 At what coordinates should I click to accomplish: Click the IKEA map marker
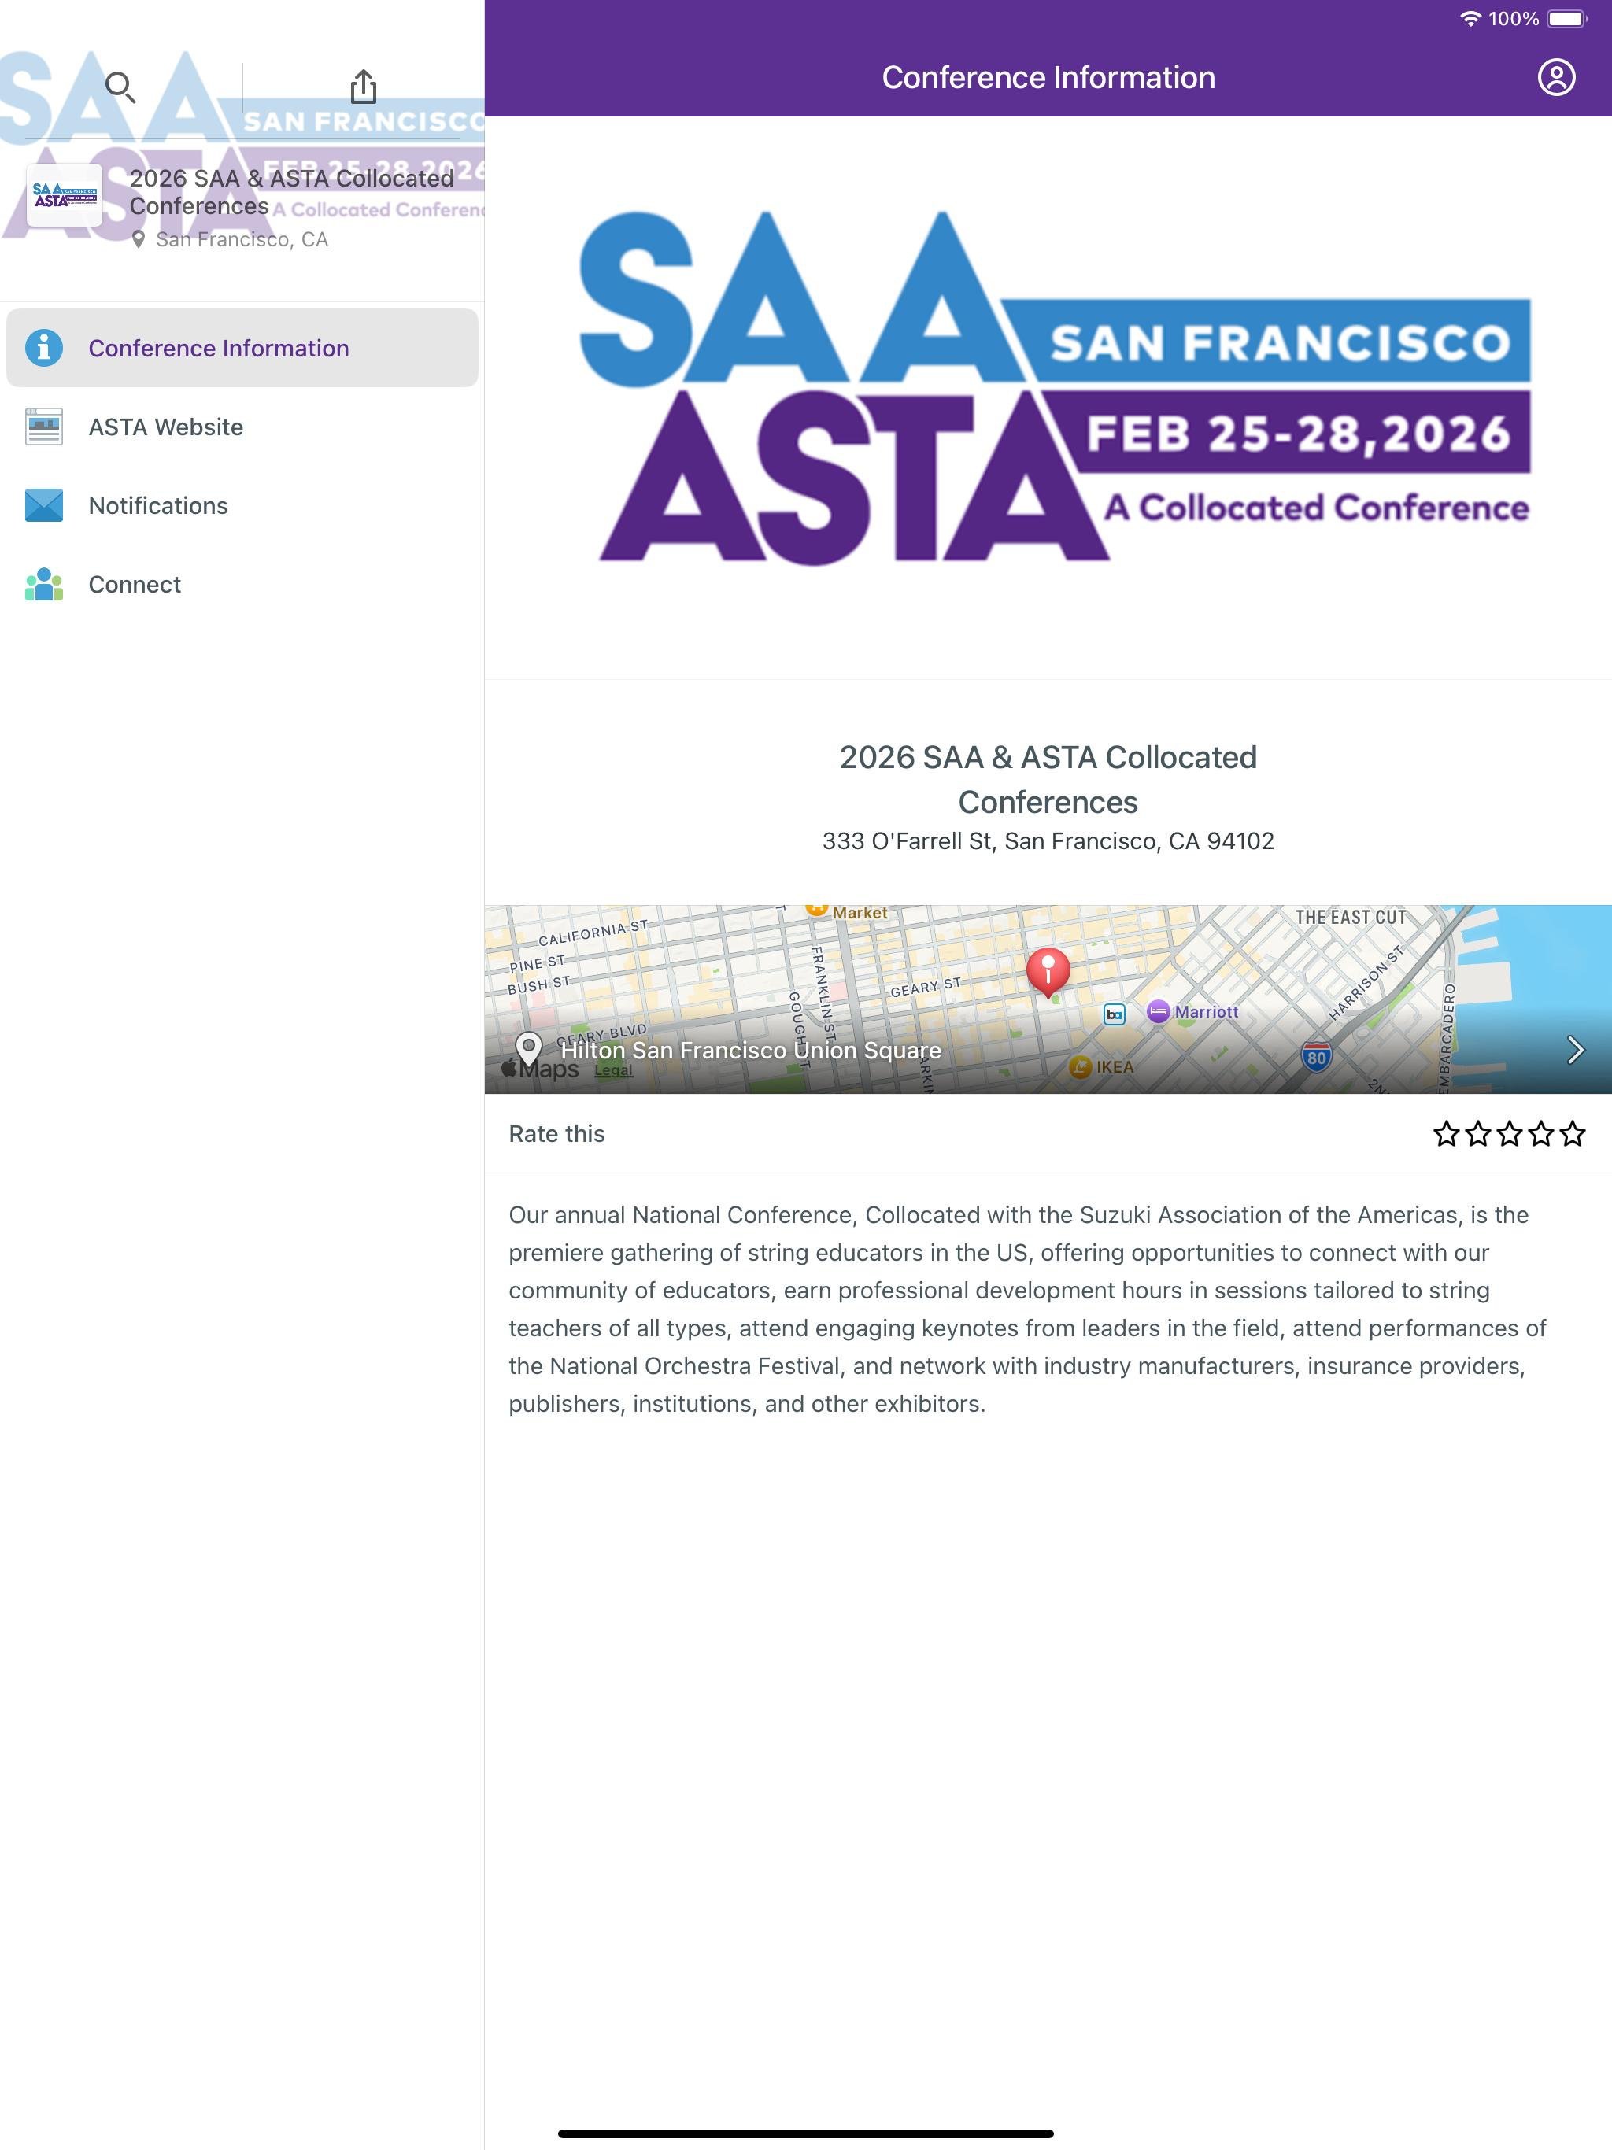click(1080, 1066)
